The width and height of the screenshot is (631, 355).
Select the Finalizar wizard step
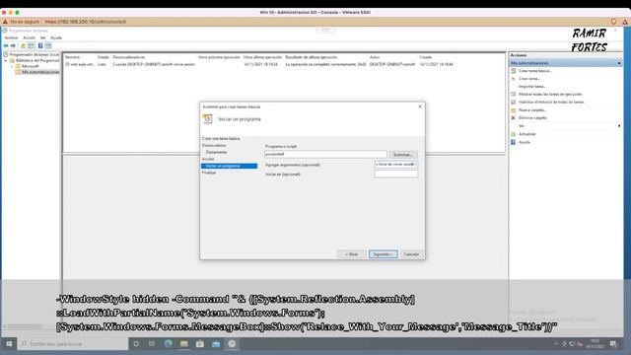[x=209, y=173]
